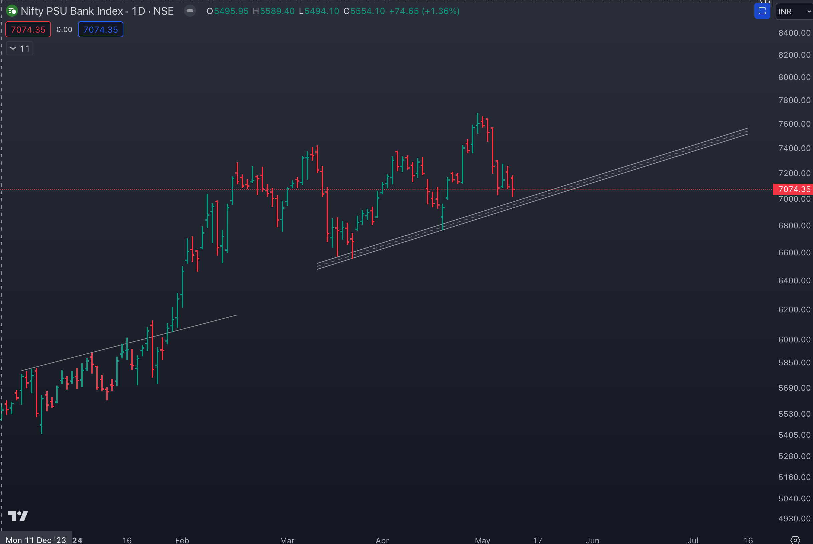
Task: Click the Mar label on the time axis
Action: click(x=287, y=540)
